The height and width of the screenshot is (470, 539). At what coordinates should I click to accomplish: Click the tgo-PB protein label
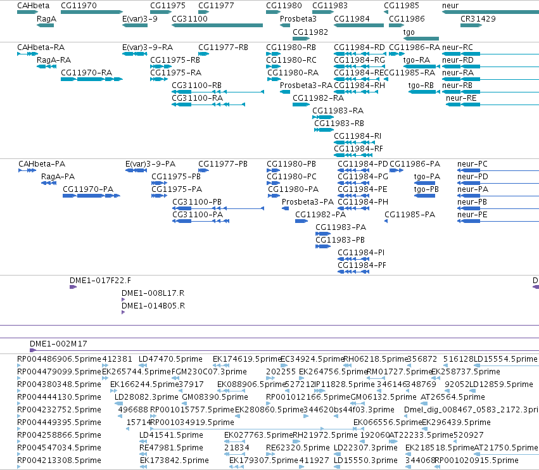click(426, 189)
